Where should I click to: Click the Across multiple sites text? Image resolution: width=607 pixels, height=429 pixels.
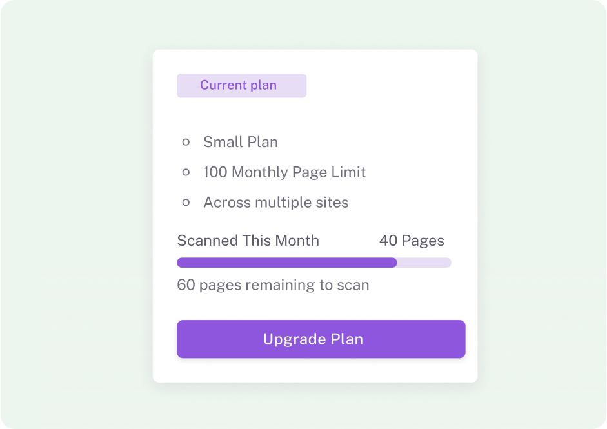(275, 201)
